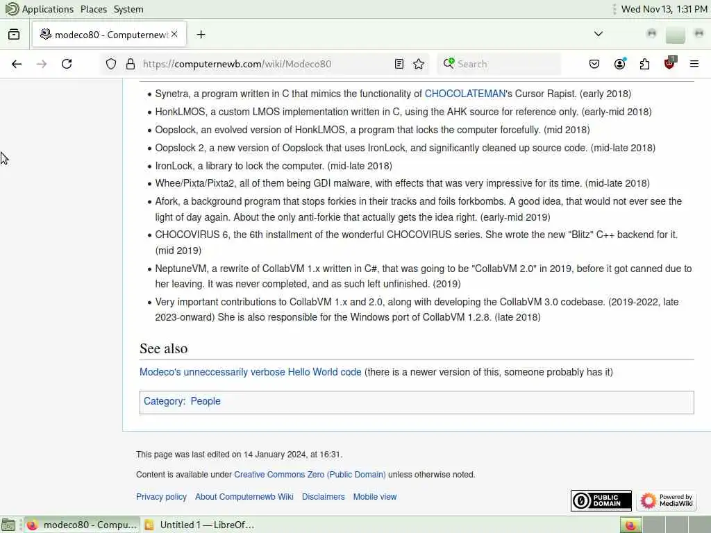Open the Category: link
The height and width of the screenshot is (533, 711).
164,401
